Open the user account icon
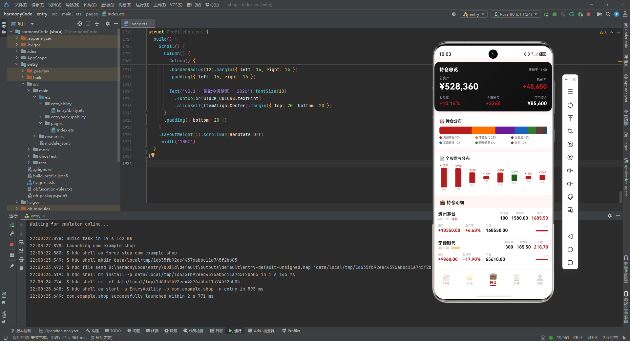Image resolution: width=630 pixels, height=341 pixels. pyautogui.click(x=625, y=14)
